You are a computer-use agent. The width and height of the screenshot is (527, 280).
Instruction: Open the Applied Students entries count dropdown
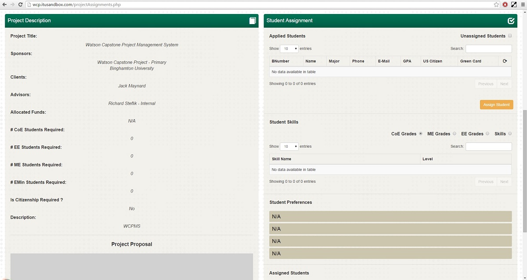289,49
